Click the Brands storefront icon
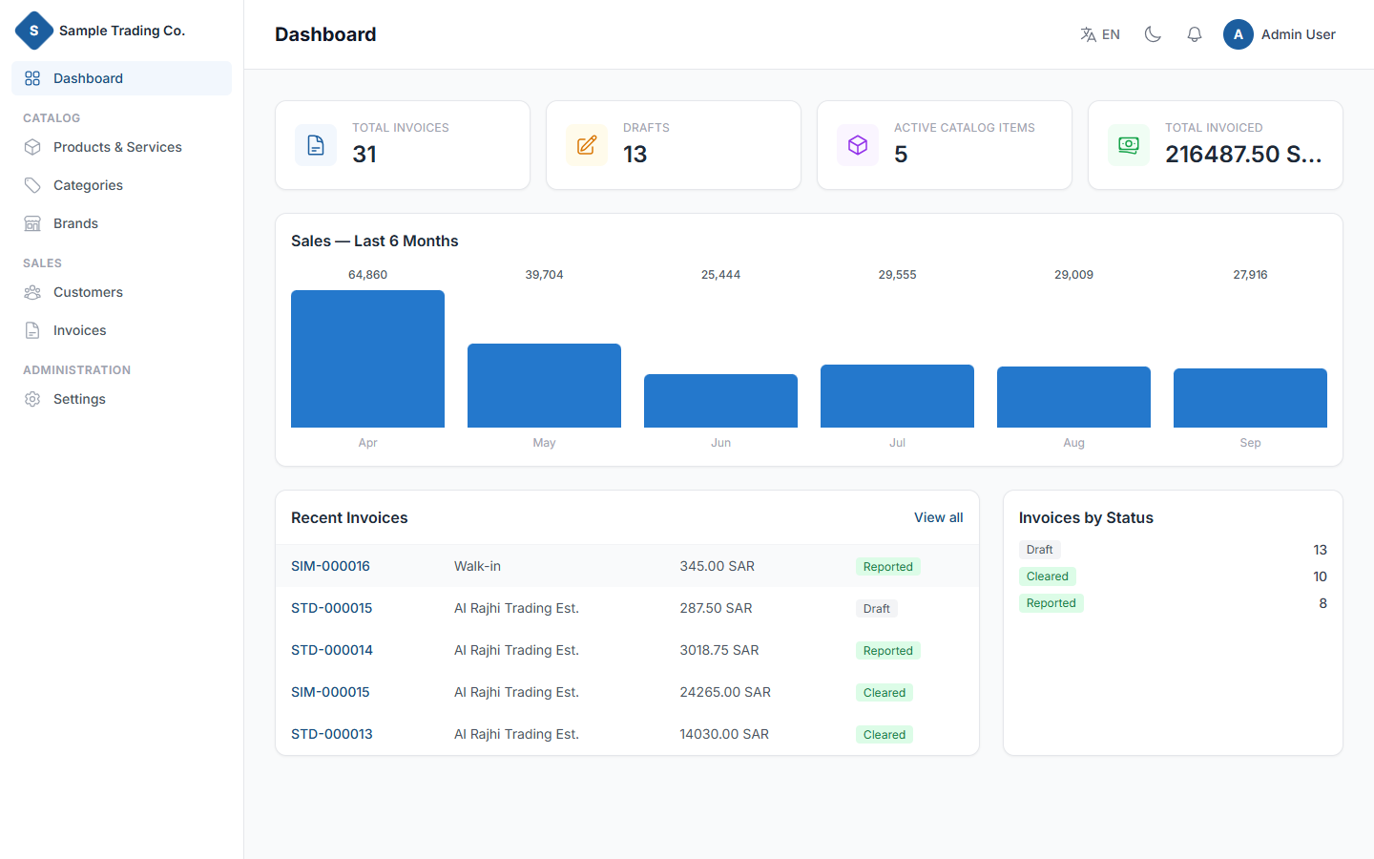The image size is (1374, 859). click(x=32, y=223)
